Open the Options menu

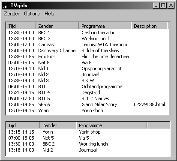pyautogui.click(x=32, y=14)
